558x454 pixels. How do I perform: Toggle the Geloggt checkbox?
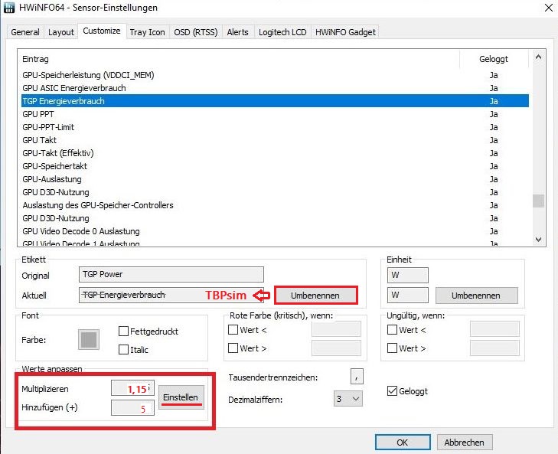[392, 391]
